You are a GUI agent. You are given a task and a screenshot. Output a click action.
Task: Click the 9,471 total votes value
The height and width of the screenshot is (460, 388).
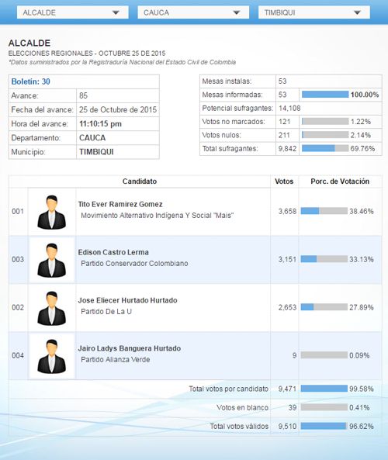point(287,389)
